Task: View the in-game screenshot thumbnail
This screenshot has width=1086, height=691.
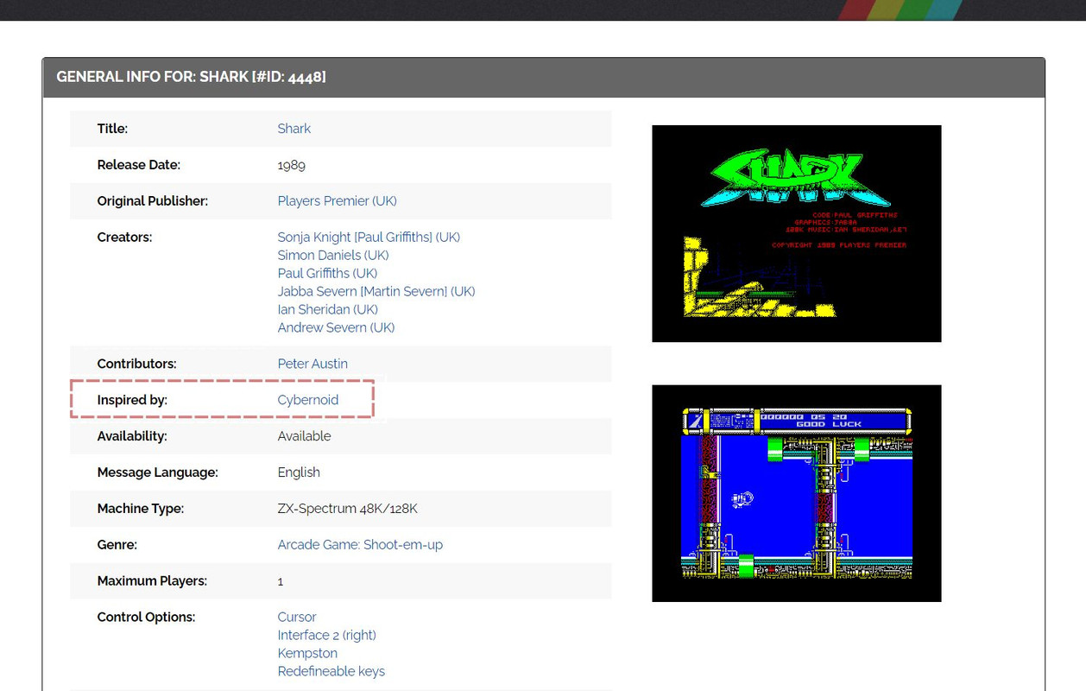Action: coord(796,493)
